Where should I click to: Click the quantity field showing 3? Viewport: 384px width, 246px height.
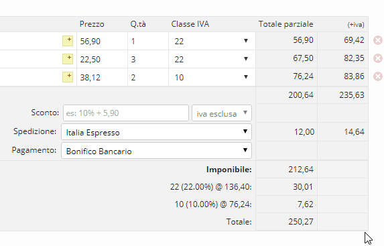(x=148, y=59)
